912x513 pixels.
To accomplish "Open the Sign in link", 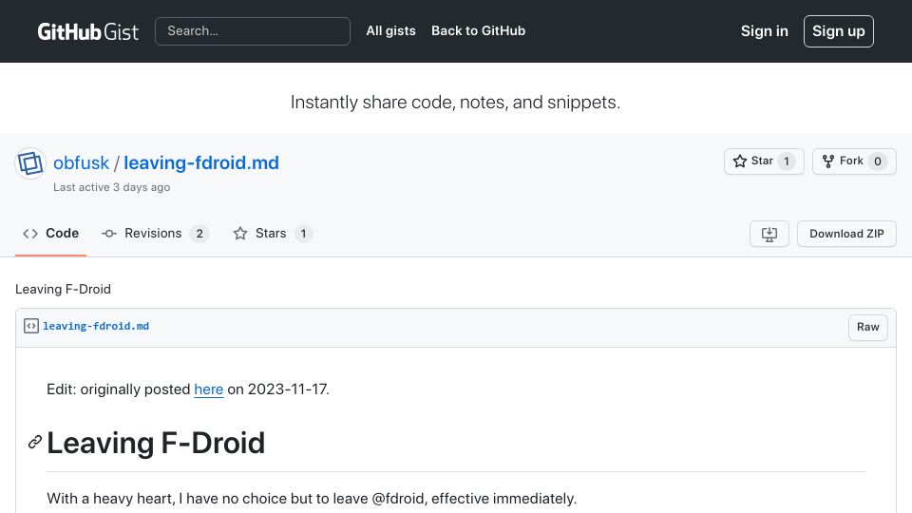I will click(x=764, y=31).
